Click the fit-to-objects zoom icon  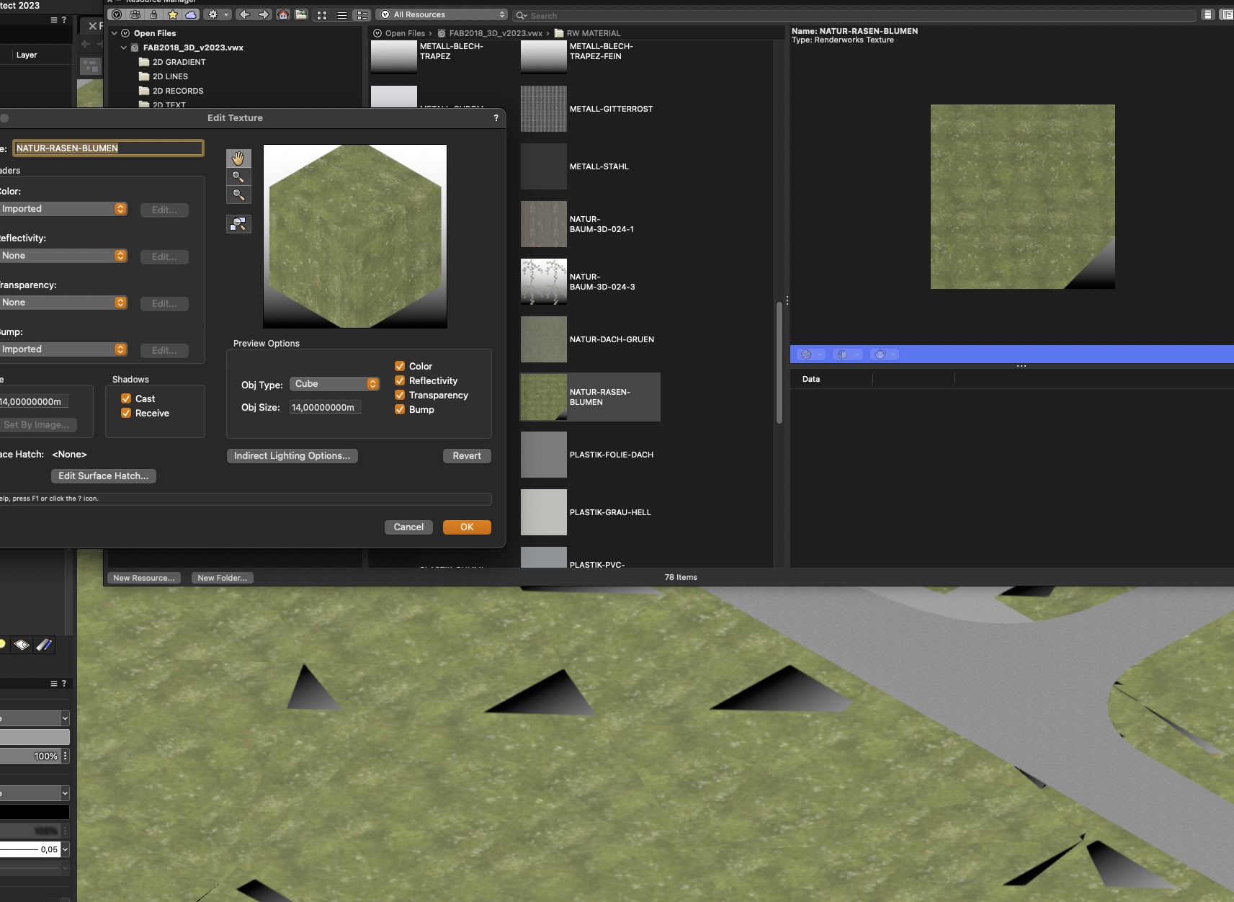click(238, 224)
